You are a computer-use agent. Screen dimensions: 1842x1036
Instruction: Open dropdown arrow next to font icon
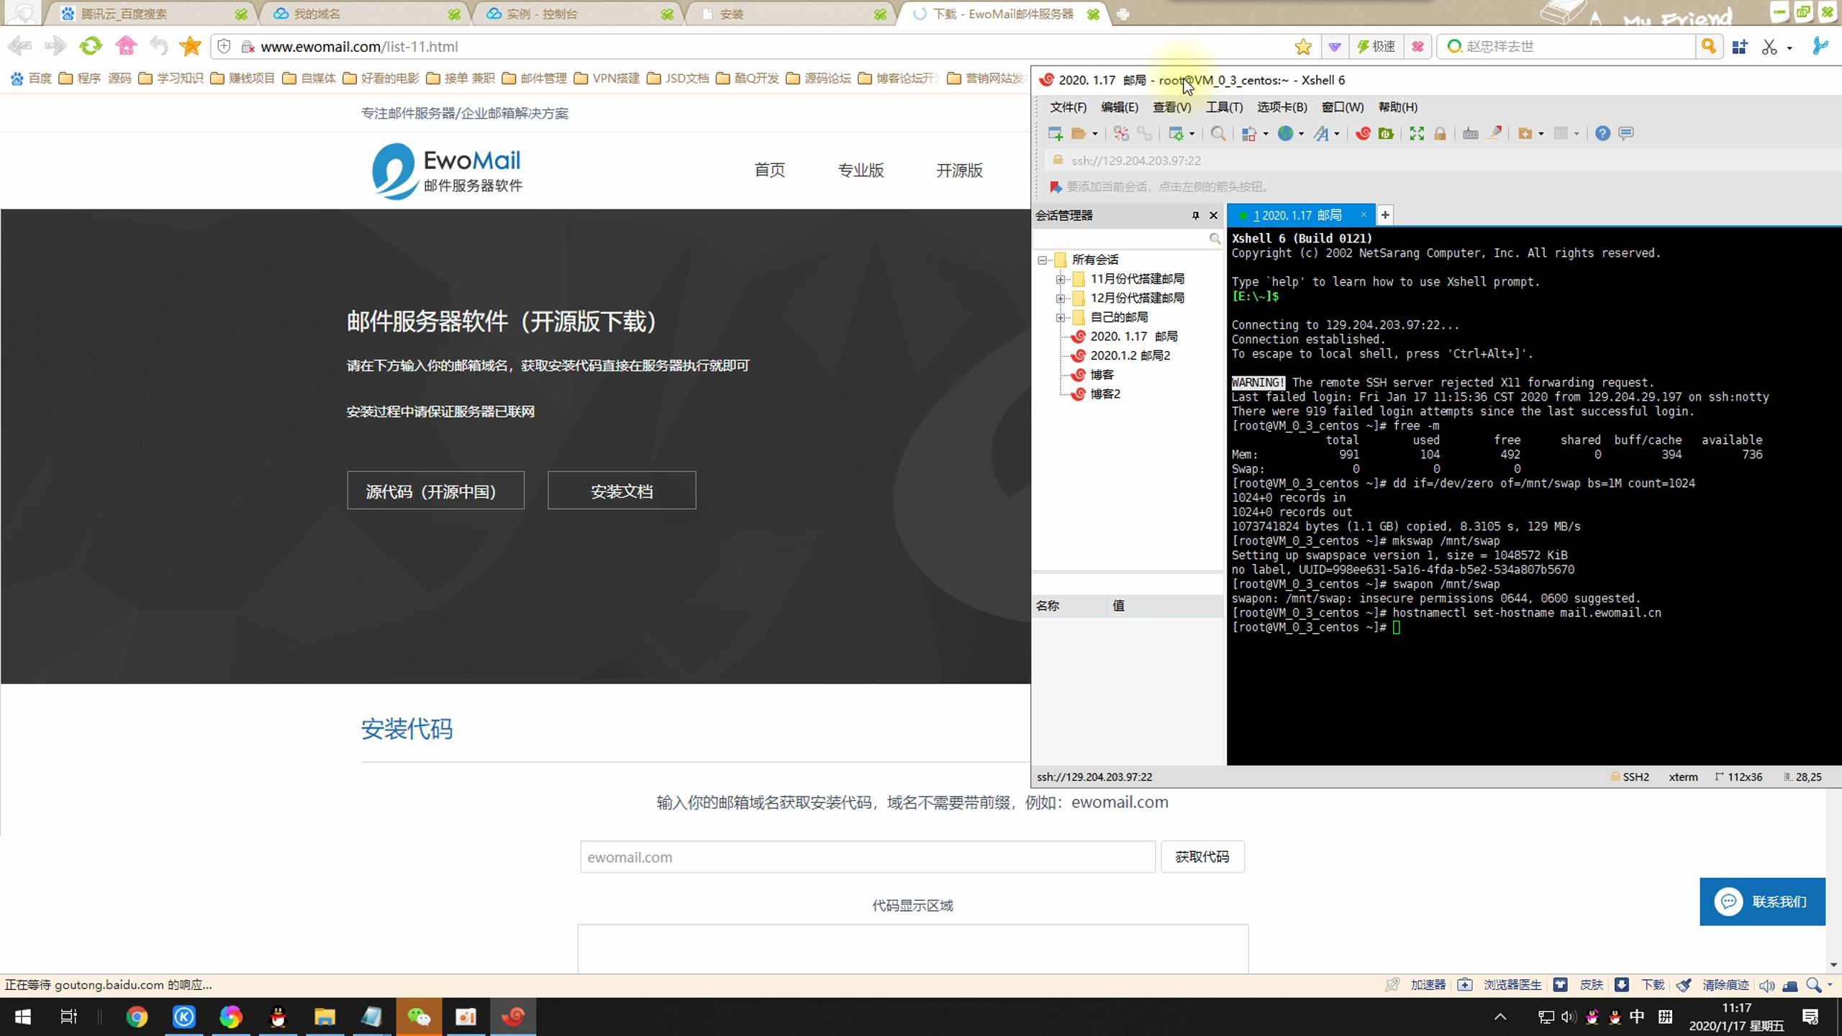pos(1337,134)
